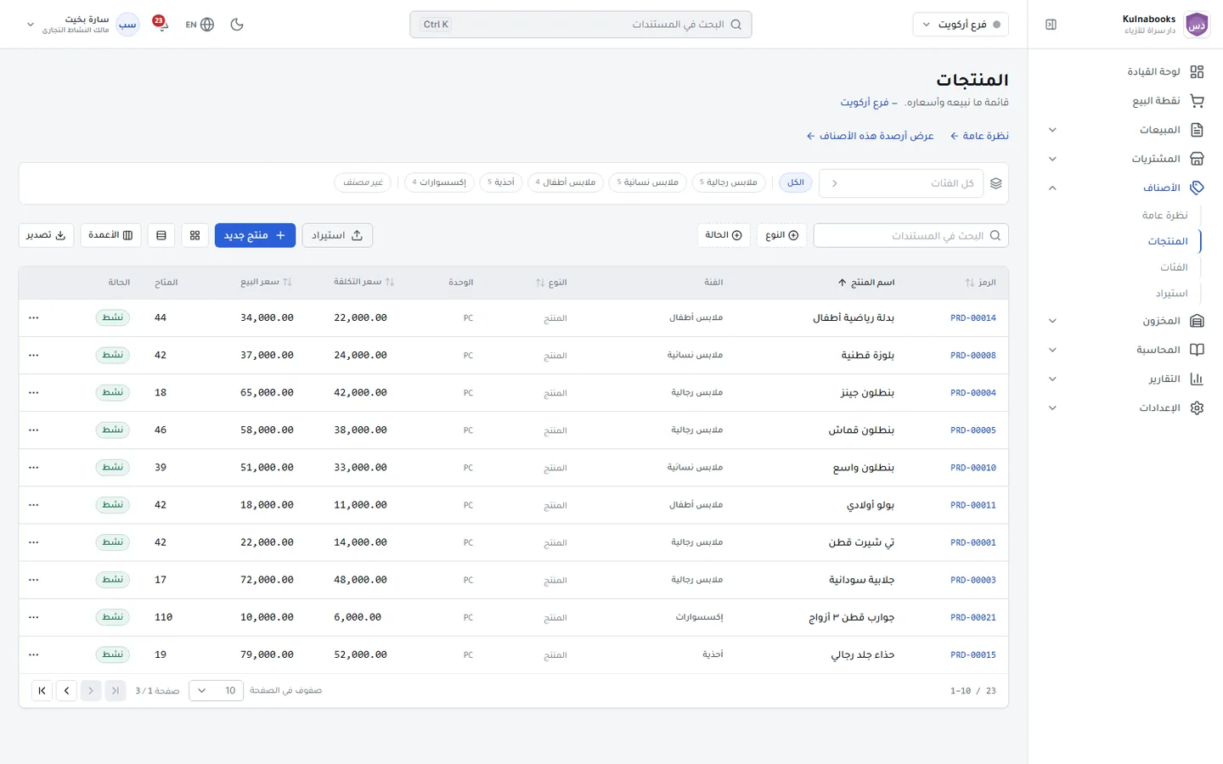The height and width of the screenshot is (764, 1223).
Task: Select أحذية category filter chip
Action: (x=501, y=183)
